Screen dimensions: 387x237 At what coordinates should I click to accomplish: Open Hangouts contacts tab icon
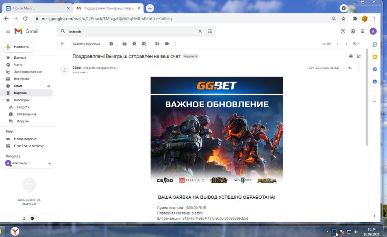(24, 218)
